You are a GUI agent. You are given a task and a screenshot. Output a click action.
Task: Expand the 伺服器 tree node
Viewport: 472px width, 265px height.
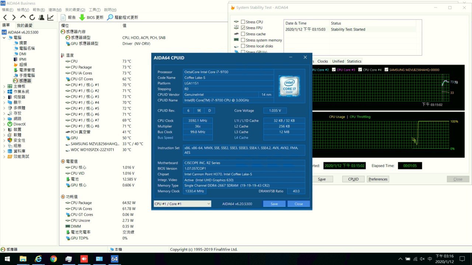pos(4,97)
